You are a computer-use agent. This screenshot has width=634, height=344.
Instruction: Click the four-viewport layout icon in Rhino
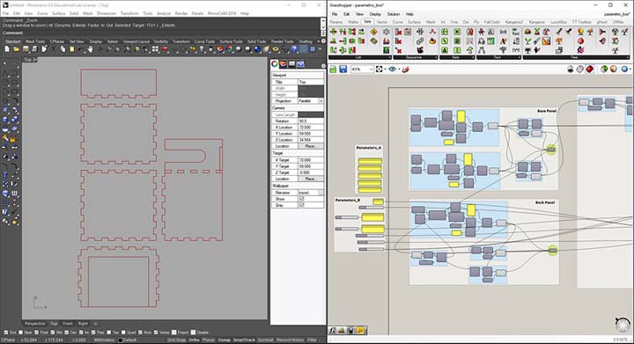tap(155, 49)
